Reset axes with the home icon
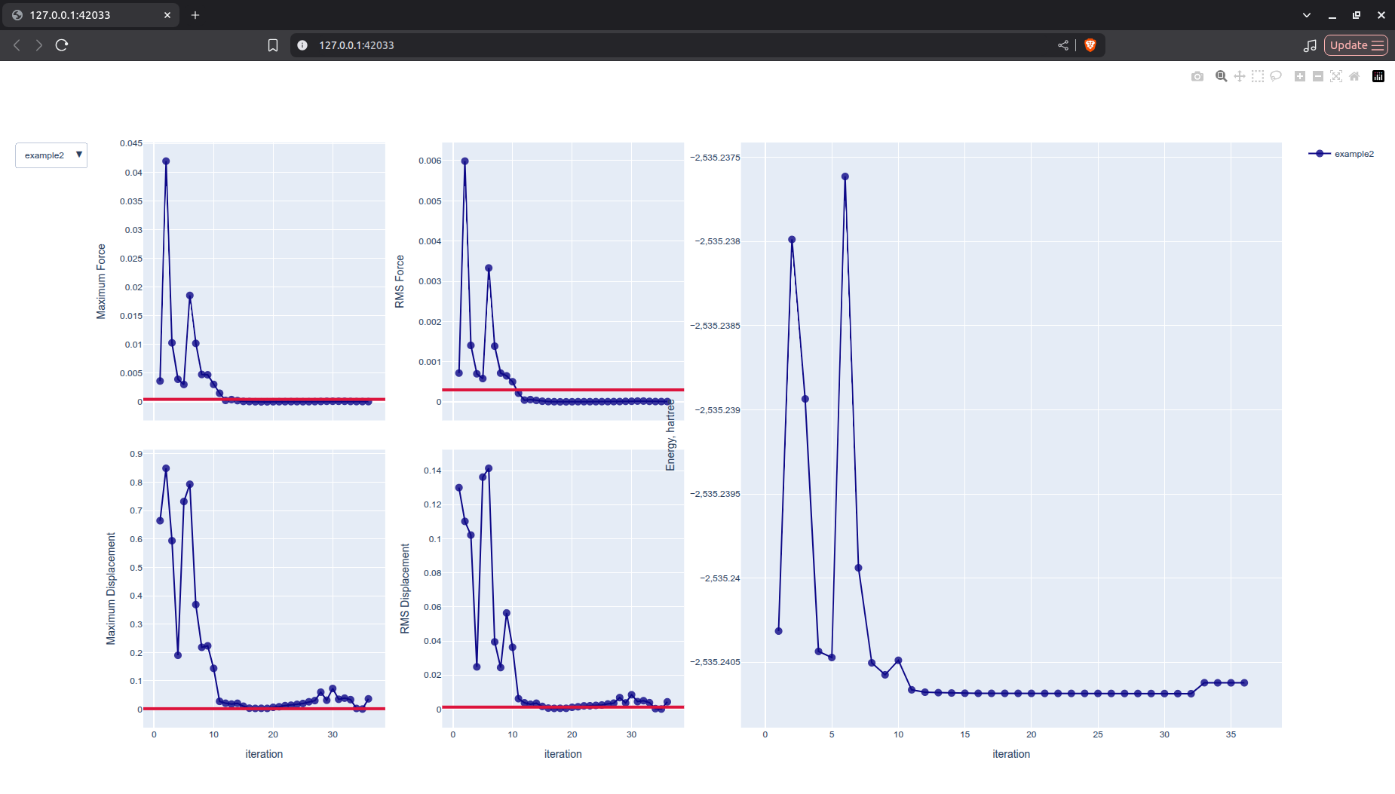 tap(1354, 76)
